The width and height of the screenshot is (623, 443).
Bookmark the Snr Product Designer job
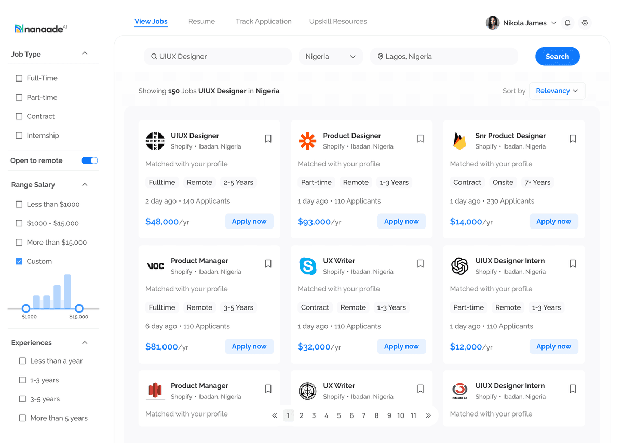[573, 139]
